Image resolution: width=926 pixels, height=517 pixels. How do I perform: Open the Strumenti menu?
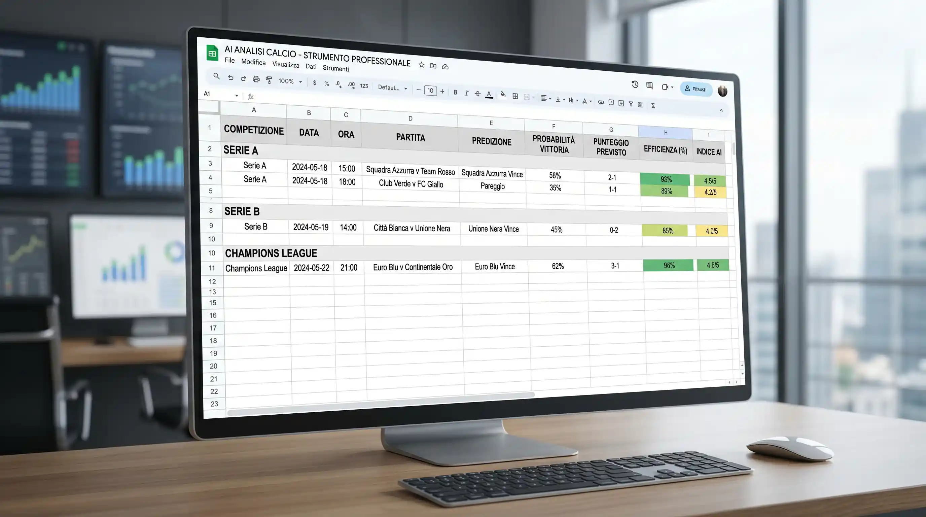[x=335, y=68]
